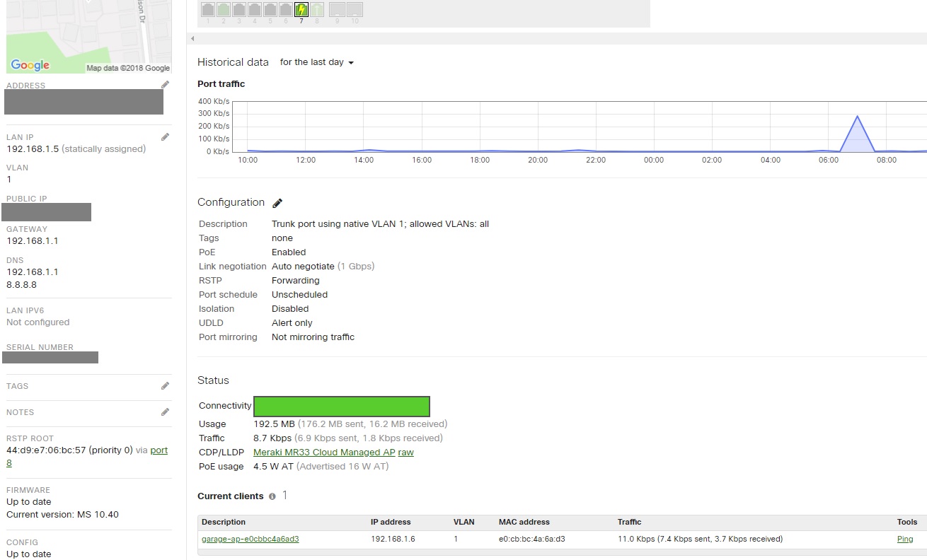The height and width of the screenshot is (560, 927).
Task: Edit the LAN IP with its pencil icon
Action: (165, 136)
